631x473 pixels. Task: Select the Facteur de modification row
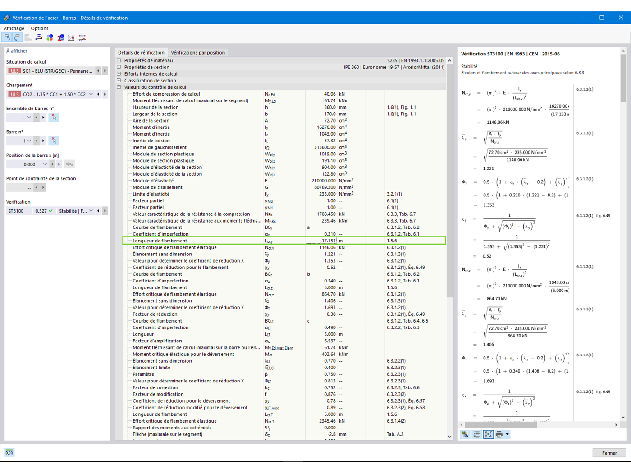pos(284,395)
